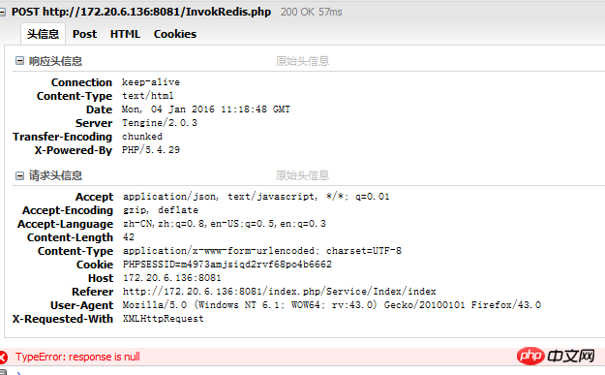Click the PHPSESSID cookie value
Screen dimensions: 605x375
click(x=227, y=265)
